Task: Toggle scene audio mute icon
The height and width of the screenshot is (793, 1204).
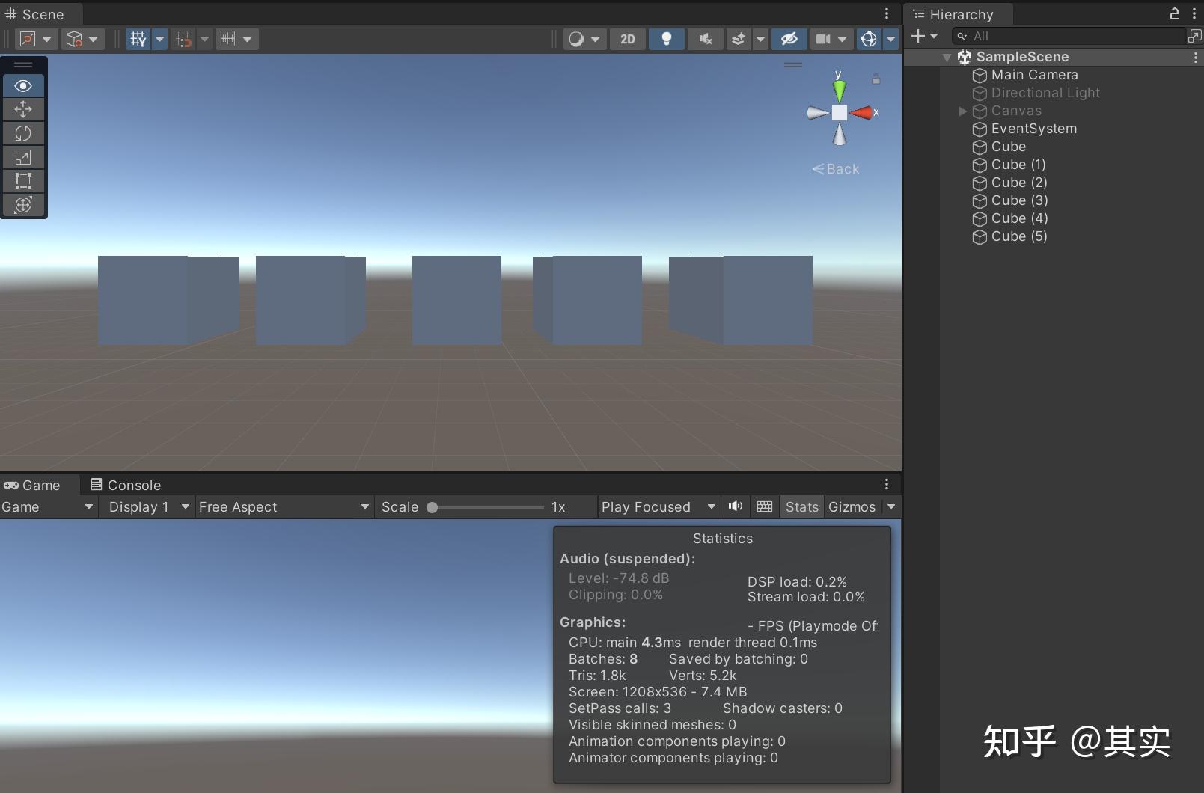Action: [704, 39]
